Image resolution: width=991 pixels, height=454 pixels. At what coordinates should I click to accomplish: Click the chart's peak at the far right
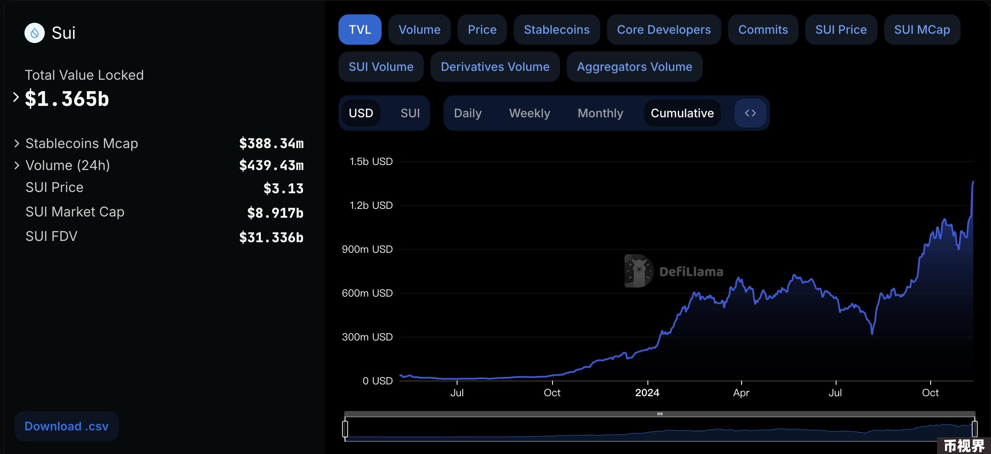tap(973, 183)
